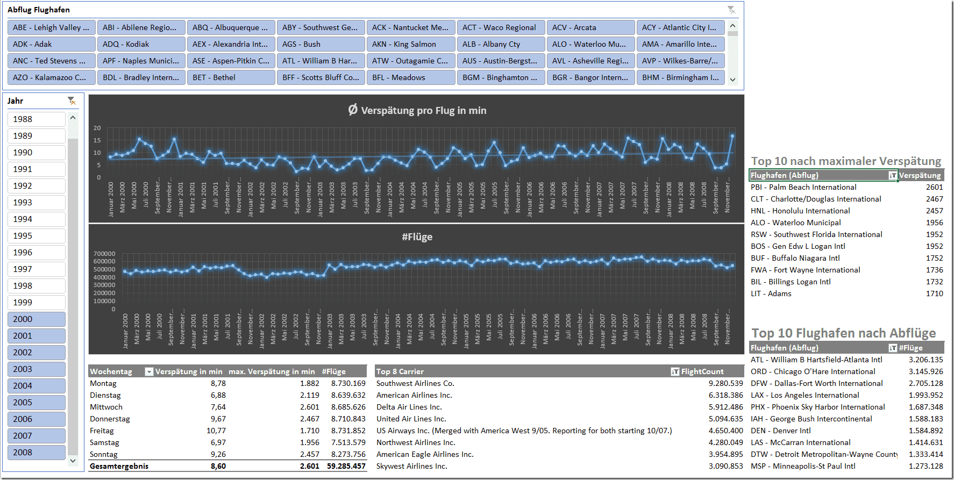This screenshot has width=954, height=480.
Task: Select Southwest Airlines Co. carrier cell
Action: click(x=415, y=383)
